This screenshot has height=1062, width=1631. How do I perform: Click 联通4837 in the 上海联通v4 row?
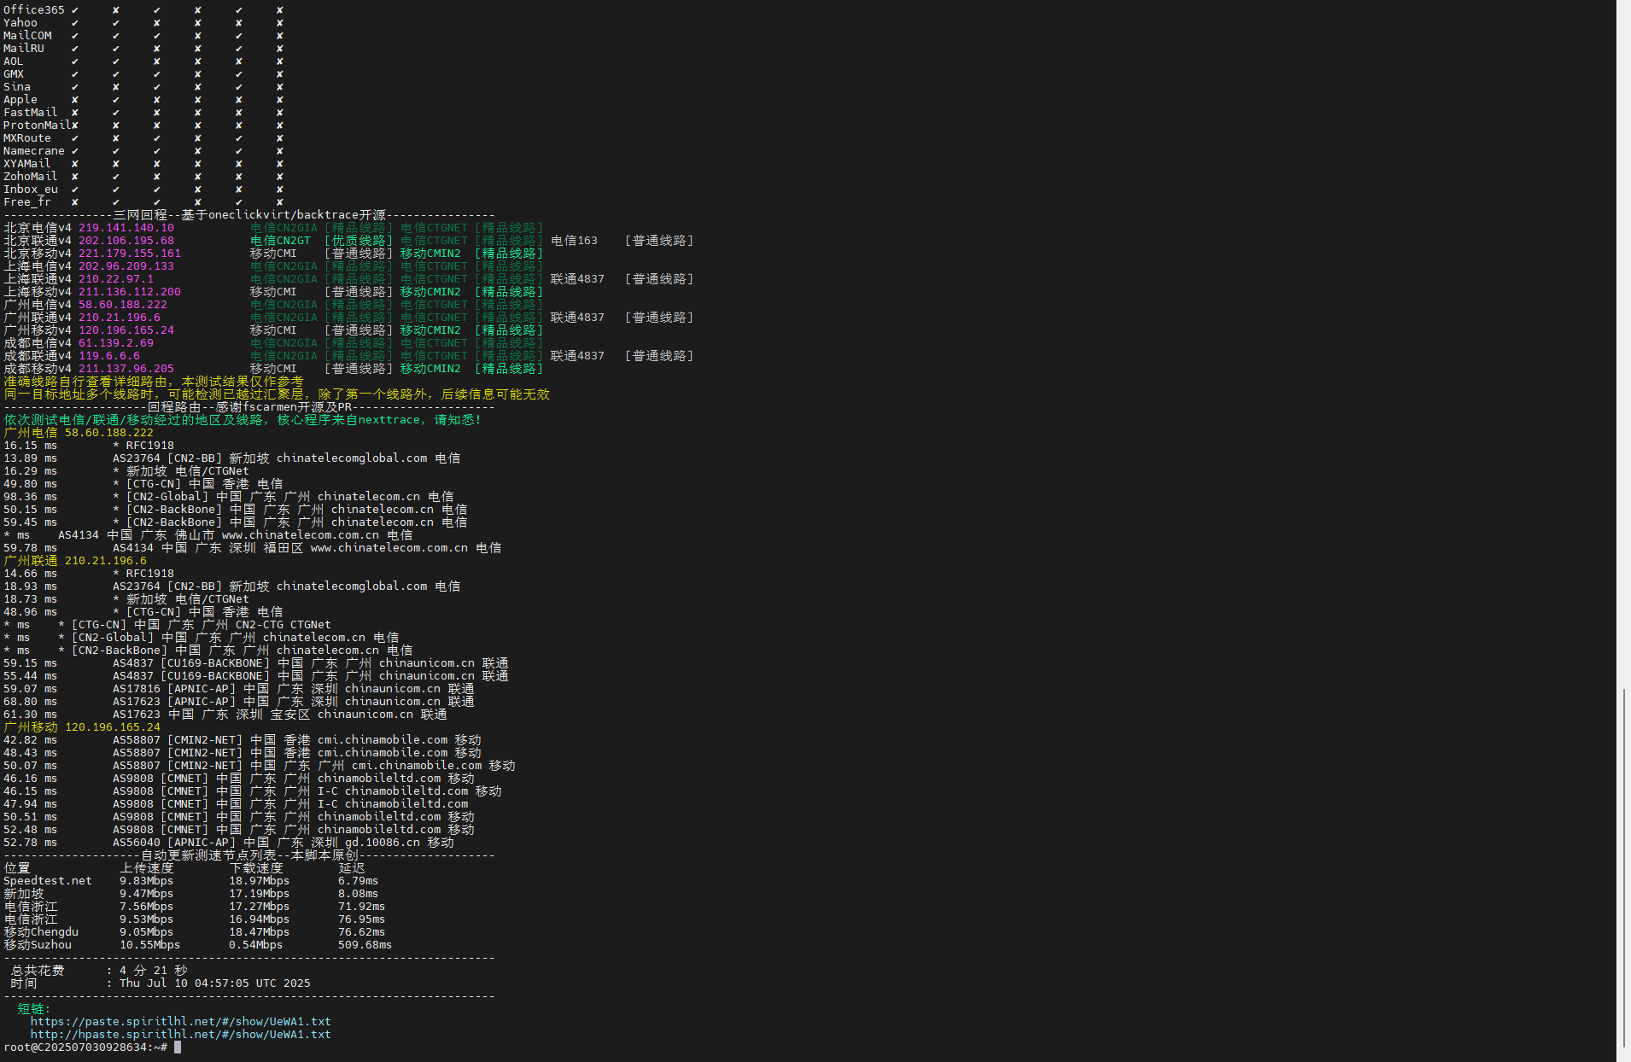(x=578, y=278)
